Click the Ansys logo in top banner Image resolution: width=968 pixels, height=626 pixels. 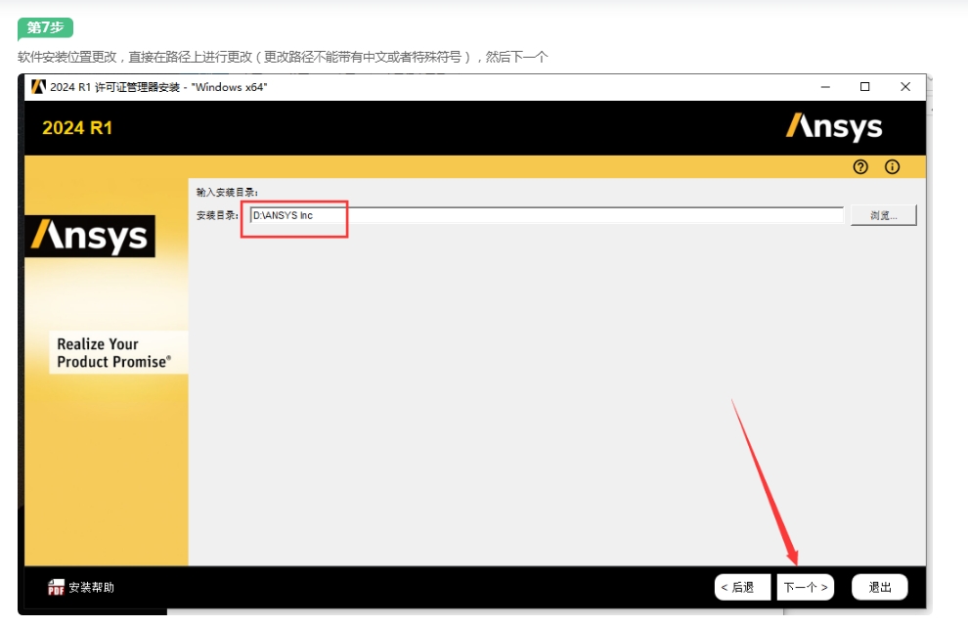click(833, 127)
